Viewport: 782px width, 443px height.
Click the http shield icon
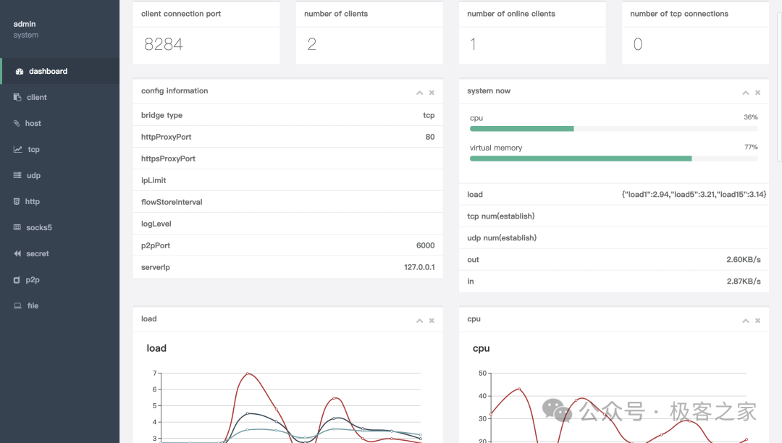click(17, 202)
